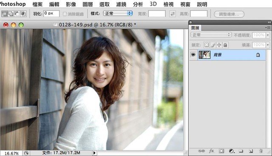Image resolution: width=272 pixels, height=156 pixels.
Task: Open the Layers panel options menu
Action: tap(268, 28)
